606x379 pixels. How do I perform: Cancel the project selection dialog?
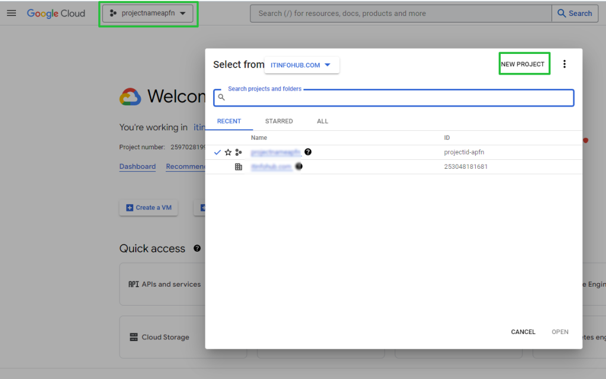[523, 332]
